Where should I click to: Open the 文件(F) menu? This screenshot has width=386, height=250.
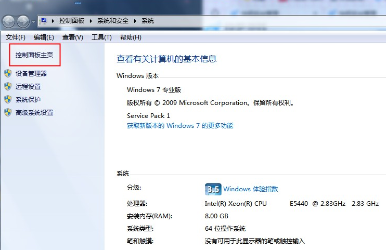pyautogui.click(x=16, y=37)
